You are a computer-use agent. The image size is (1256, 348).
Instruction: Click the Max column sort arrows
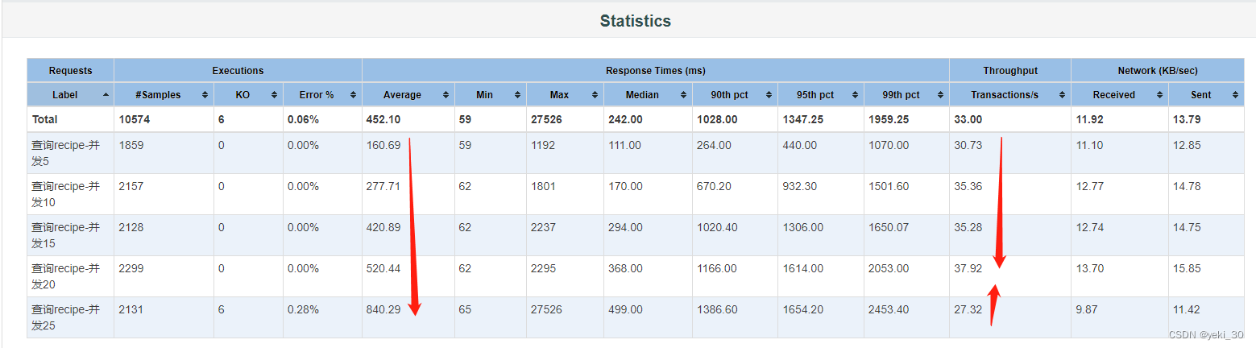pos(594,95)
